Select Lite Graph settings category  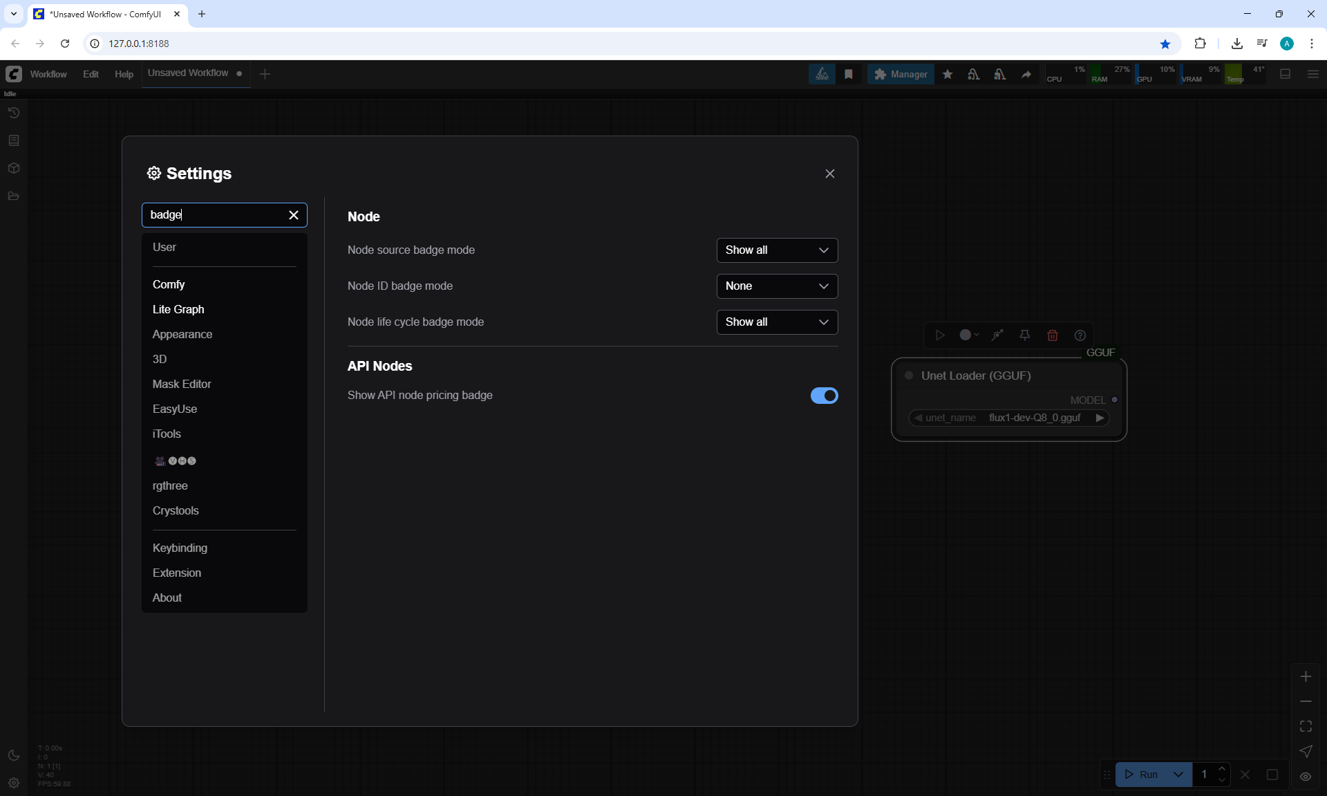[x=178, y=309]
